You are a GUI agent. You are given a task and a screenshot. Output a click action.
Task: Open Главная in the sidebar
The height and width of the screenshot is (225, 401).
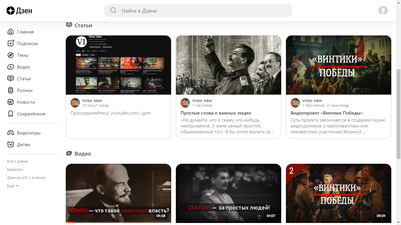[x=25, y=32]
